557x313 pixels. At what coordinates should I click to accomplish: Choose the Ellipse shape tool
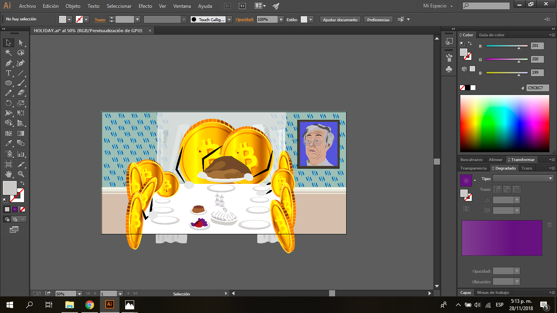(8, 83)
